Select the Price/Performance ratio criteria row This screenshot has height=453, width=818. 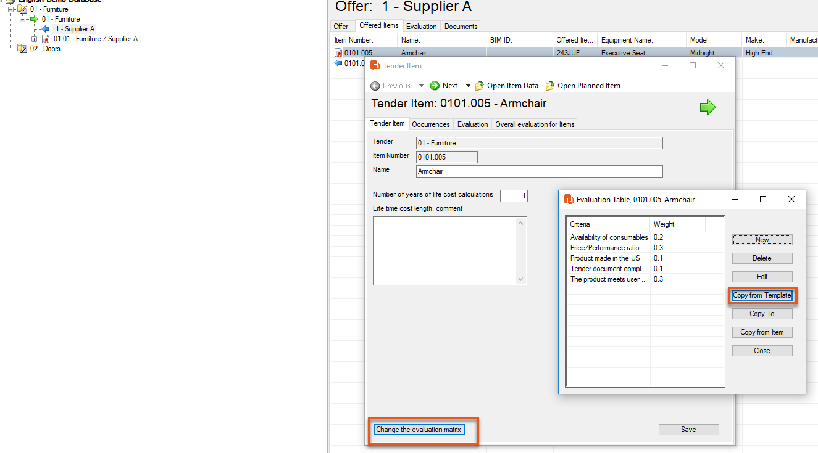tap(605, 248)
